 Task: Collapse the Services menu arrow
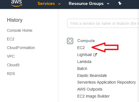(x=60, y=4)
